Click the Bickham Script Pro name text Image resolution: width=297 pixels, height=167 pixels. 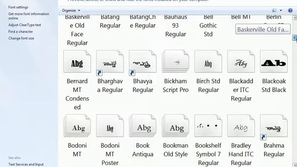tap(175, 85)
